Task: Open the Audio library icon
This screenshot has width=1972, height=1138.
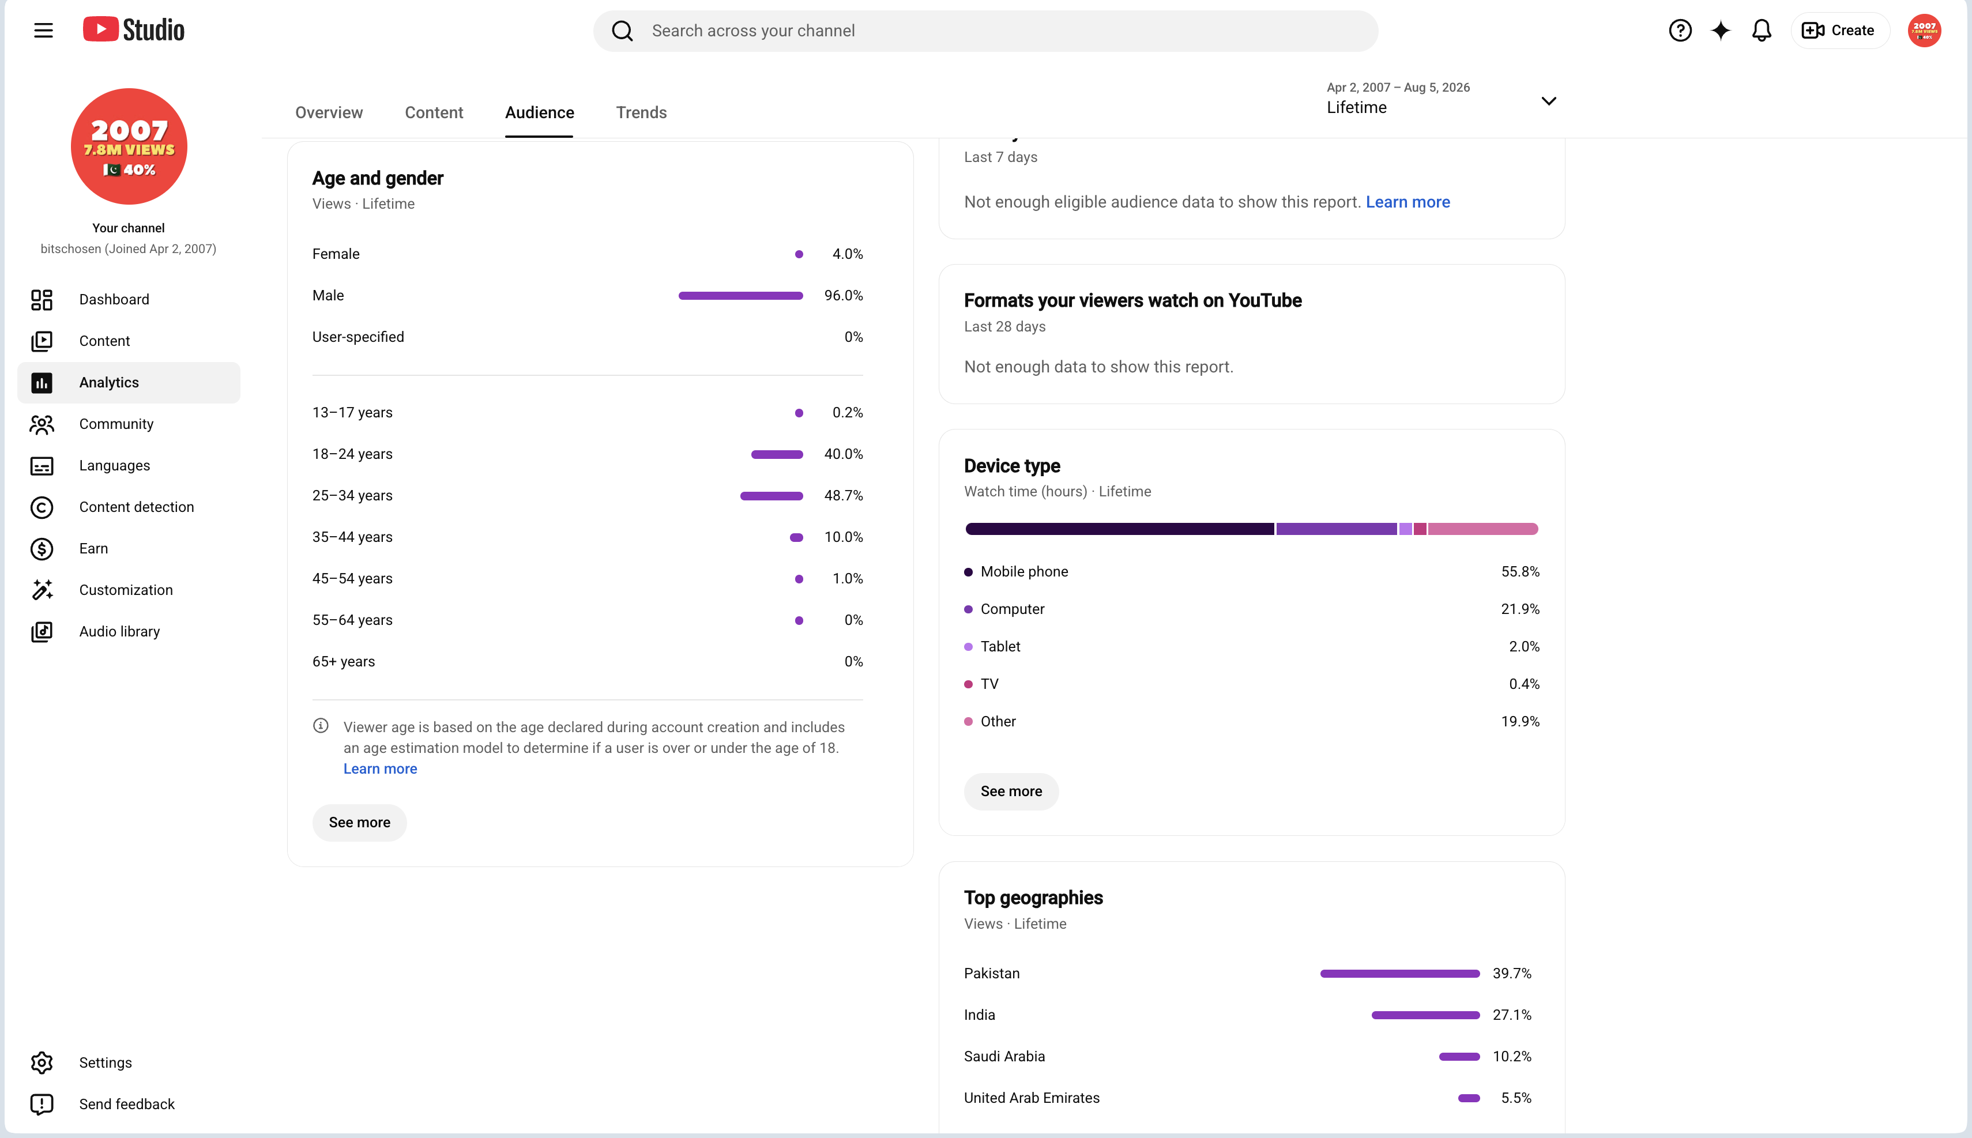Action: click(42, 631)
